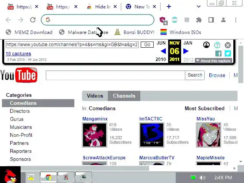
Task: Click the Wayback user account icon
Action: click(x=206, y=45)
